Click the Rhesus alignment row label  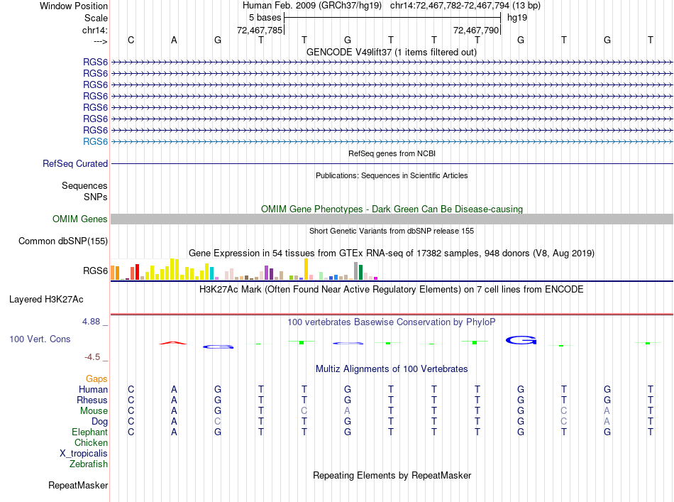pyautogui.click(x=92, y=400)
